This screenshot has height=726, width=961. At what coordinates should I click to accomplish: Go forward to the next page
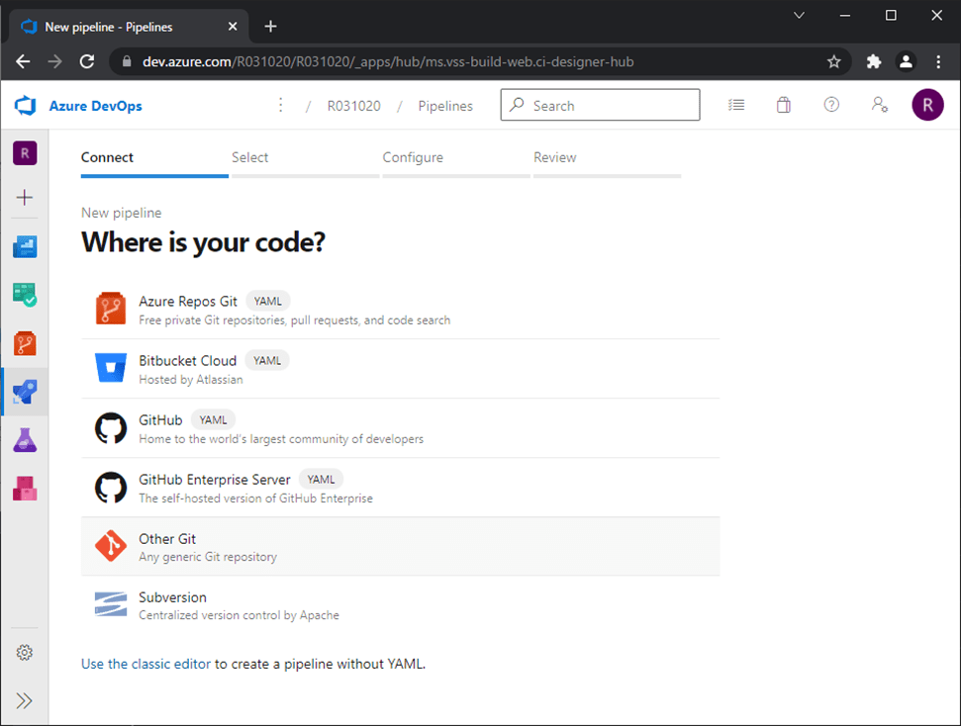pos(55,61)
